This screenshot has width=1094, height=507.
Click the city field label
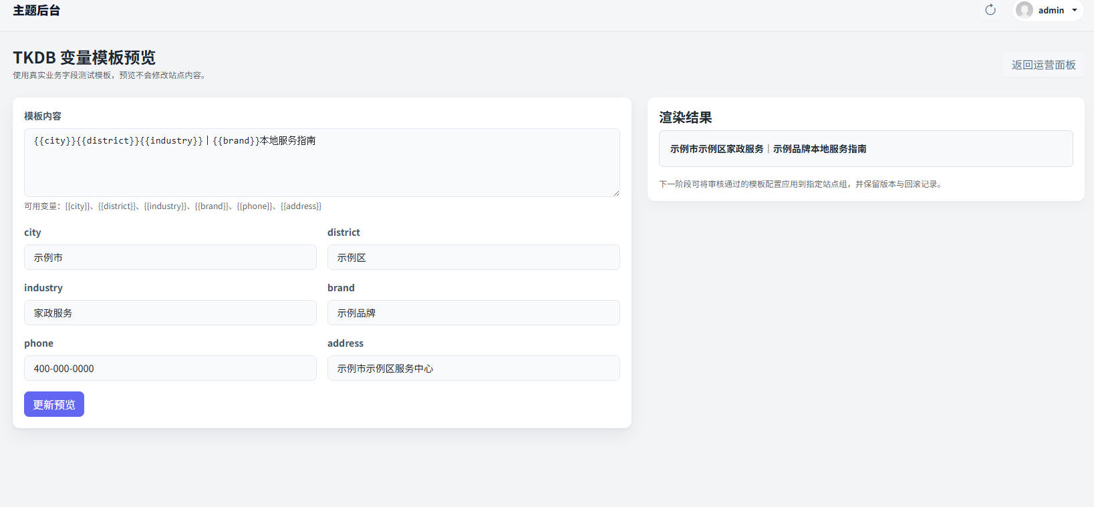point(33,232)
